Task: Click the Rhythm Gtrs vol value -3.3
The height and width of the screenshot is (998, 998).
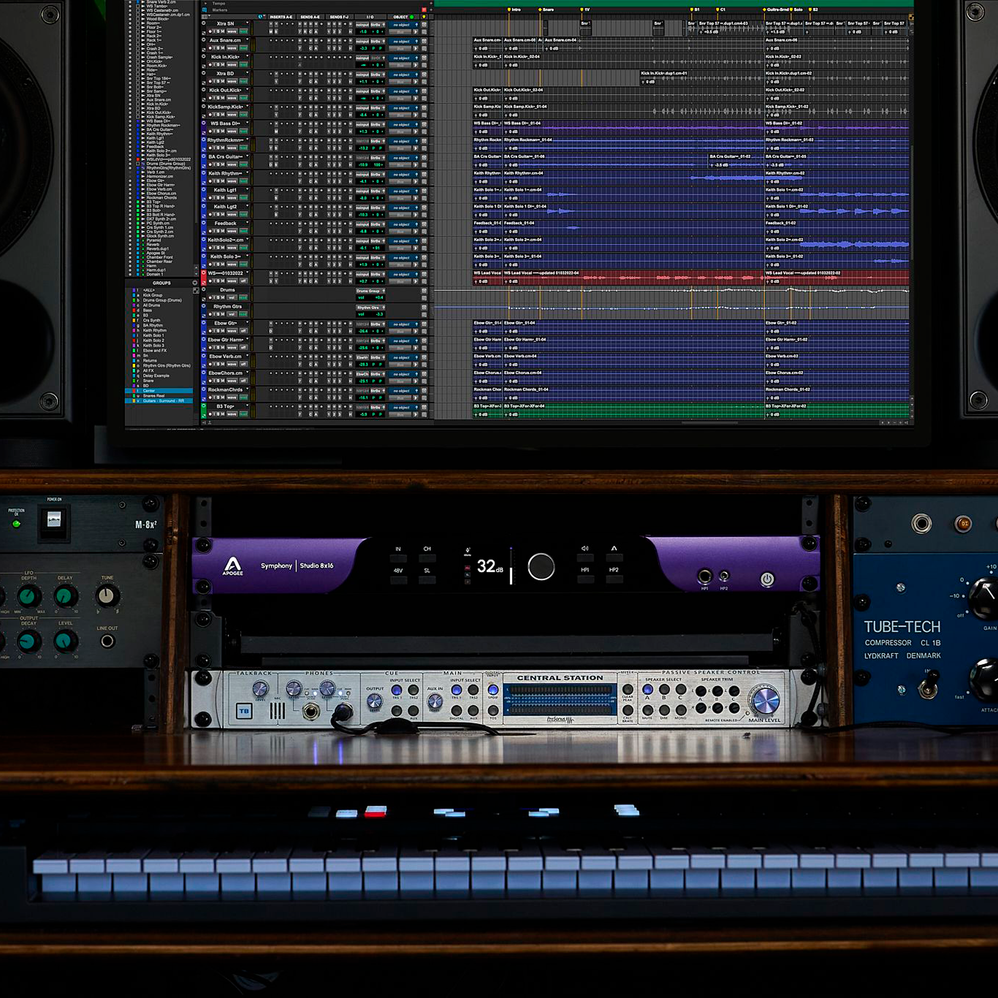Action: 379,314
